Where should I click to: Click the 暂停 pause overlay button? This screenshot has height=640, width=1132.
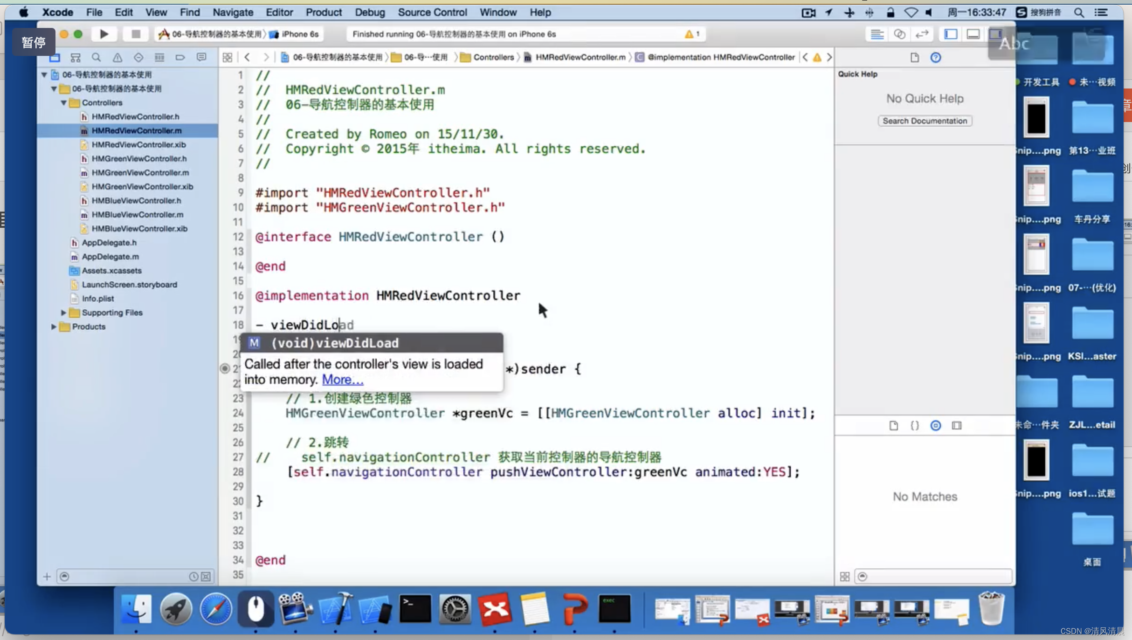click(x=33, y=42)
